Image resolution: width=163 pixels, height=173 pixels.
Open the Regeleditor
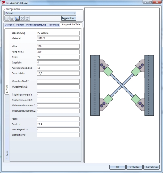coord(69,19)
